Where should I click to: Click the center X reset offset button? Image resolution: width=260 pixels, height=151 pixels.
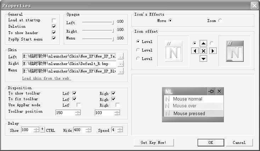(x=203, y=51)
